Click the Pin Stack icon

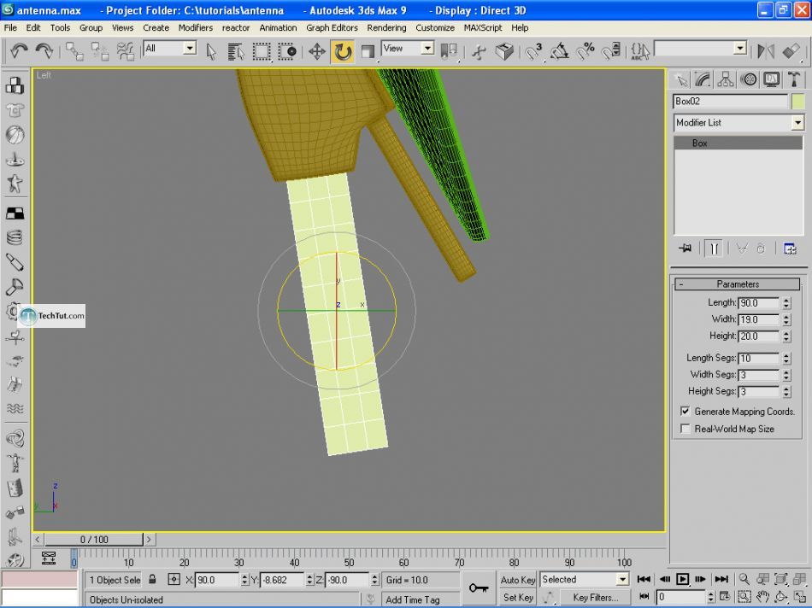[x=685, y=248]
